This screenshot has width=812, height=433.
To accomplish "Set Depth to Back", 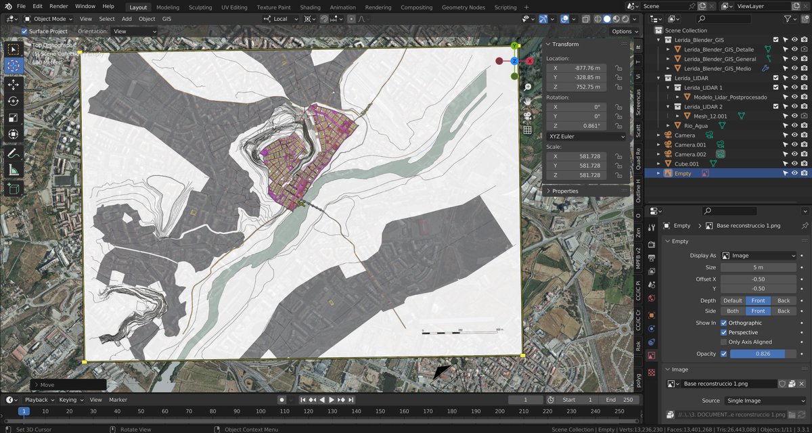I will click(784, 300).
